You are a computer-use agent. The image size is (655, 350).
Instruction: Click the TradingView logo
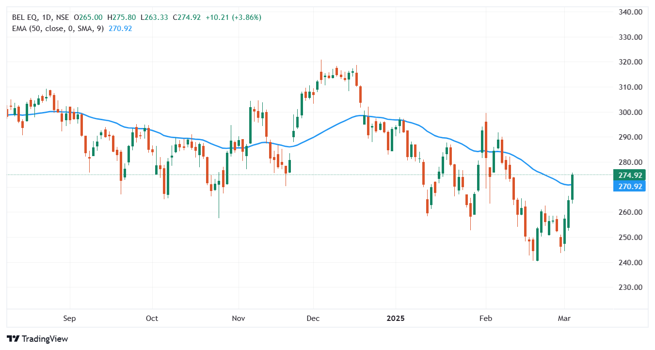point(37,339)
